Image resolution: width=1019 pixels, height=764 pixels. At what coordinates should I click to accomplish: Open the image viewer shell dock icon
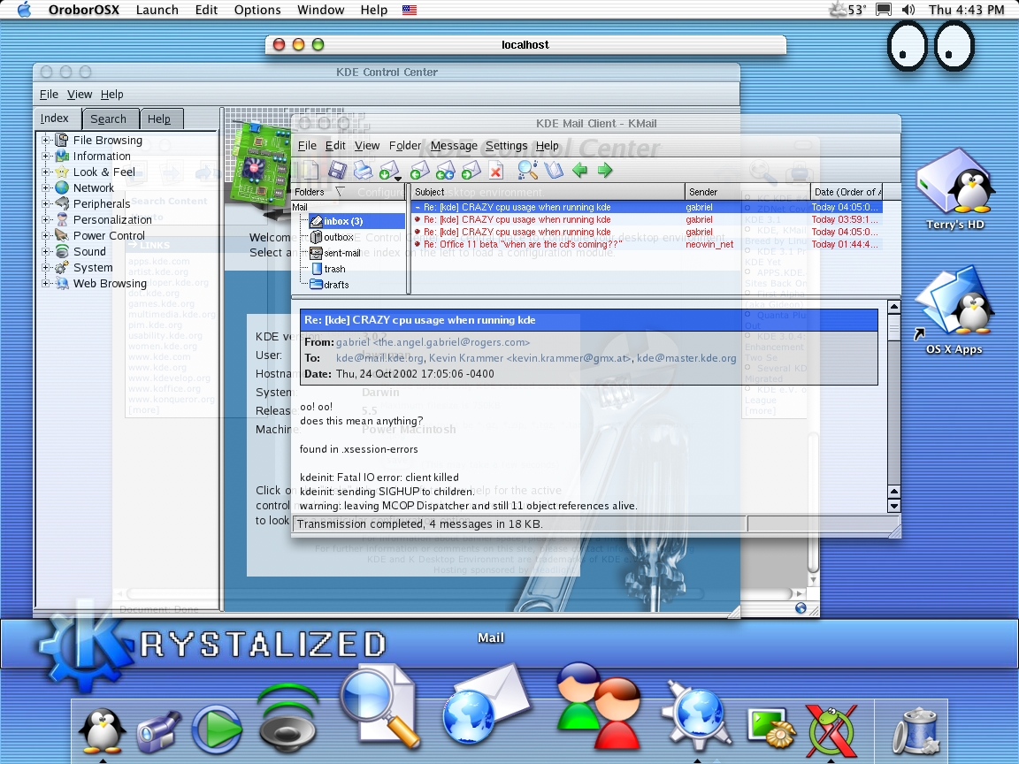pos(770,729)
